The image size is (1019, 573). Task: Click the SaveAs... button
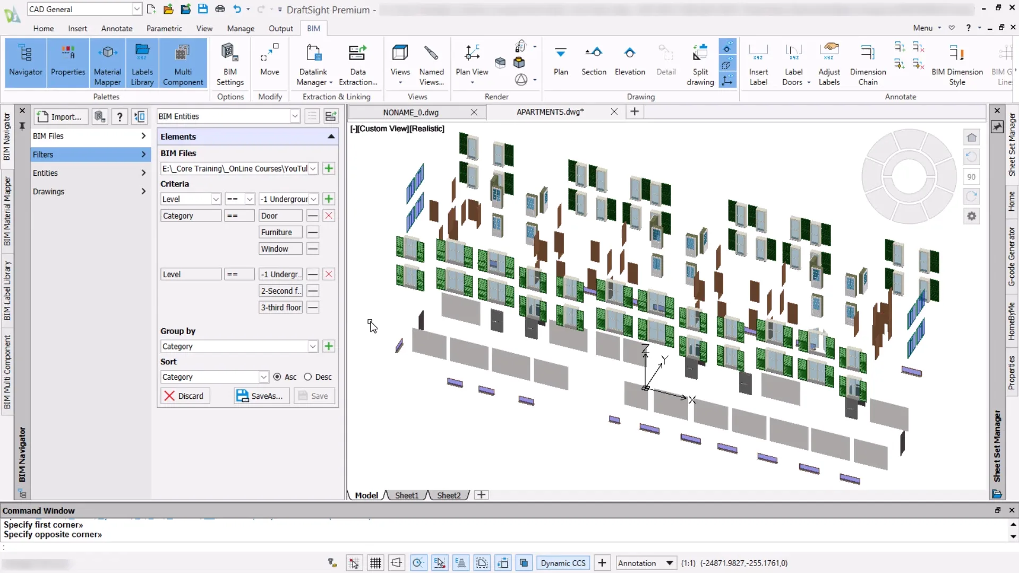(x=261, y=396)
